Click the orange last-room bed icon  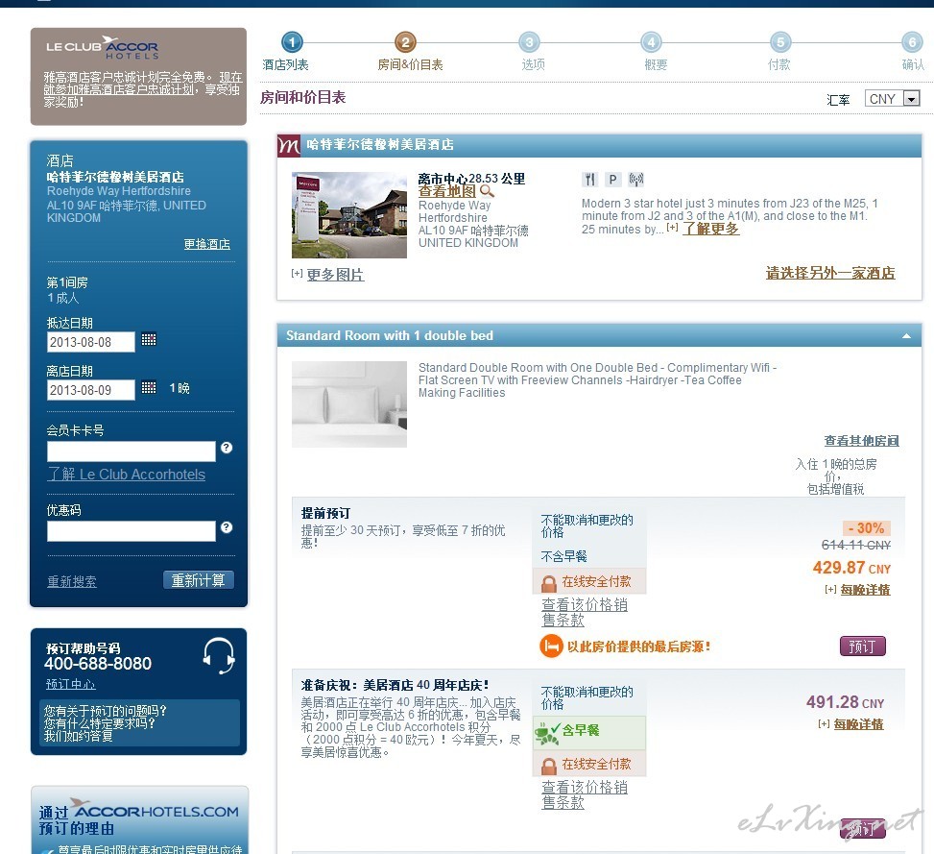[552, 647]
